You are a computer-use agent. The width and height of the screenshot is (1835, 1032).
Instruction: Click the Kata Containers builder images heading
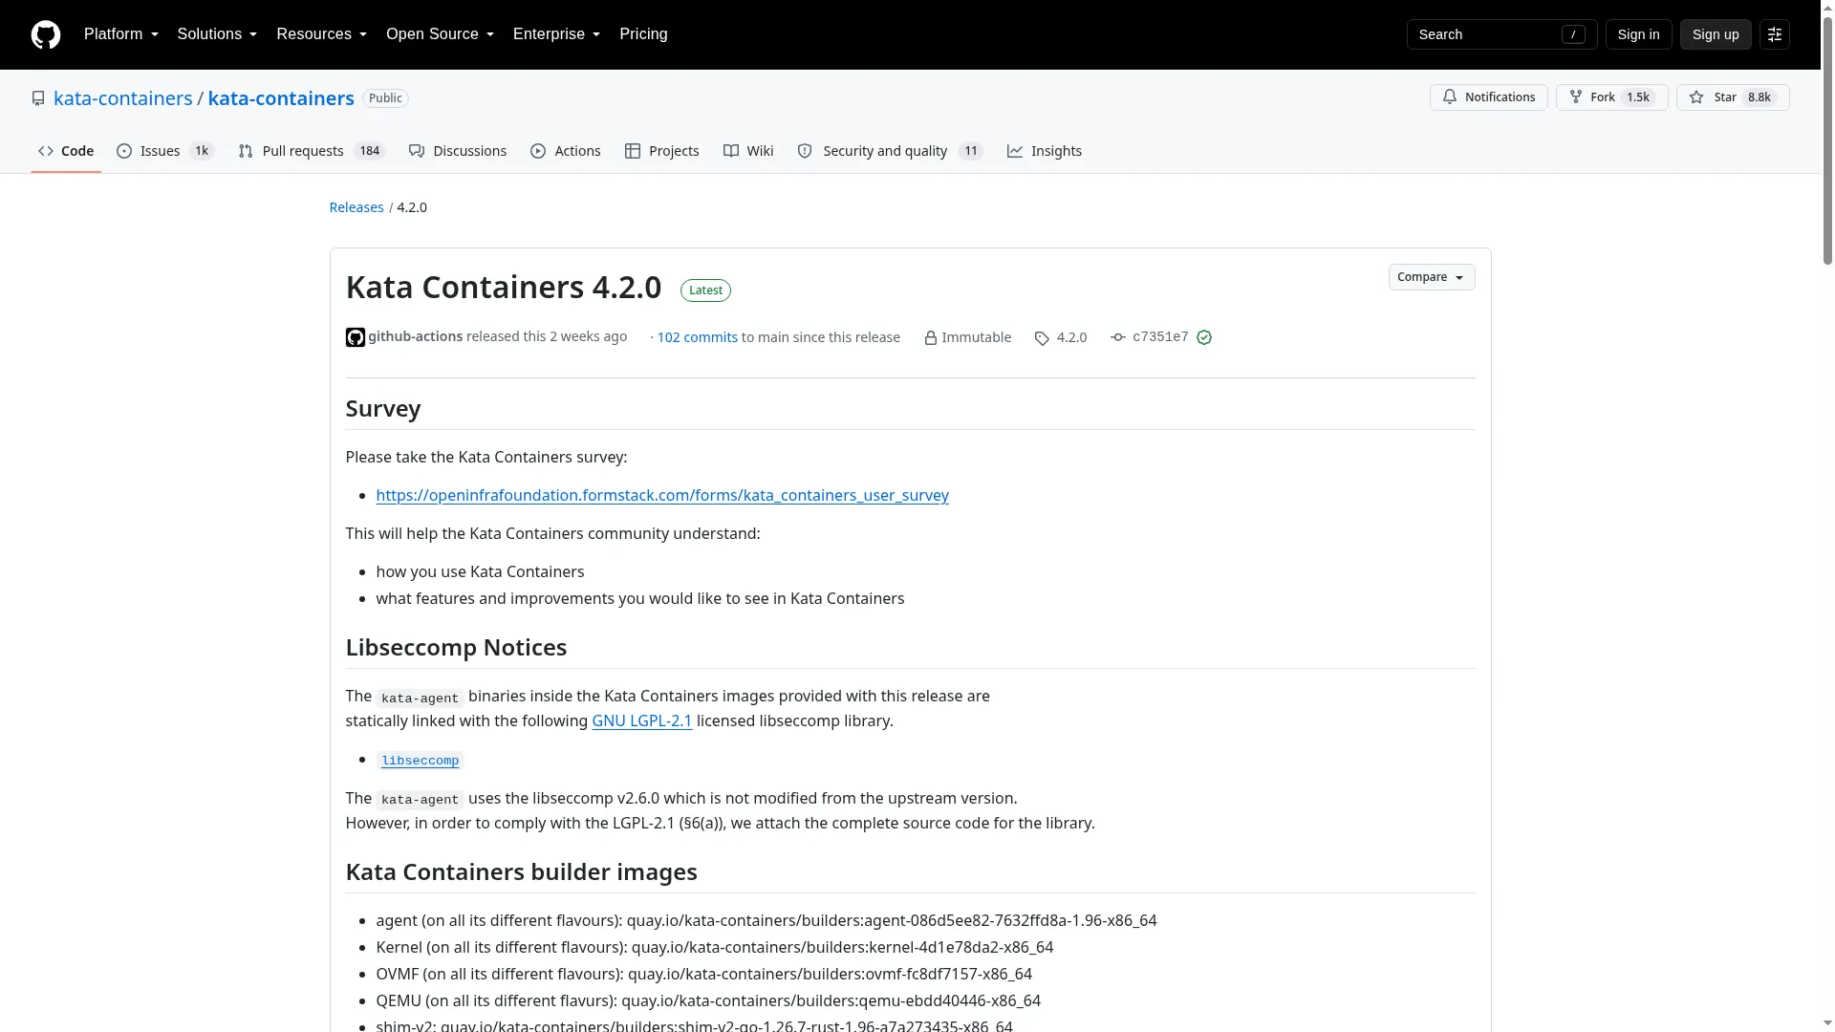[x=521, y=871]
